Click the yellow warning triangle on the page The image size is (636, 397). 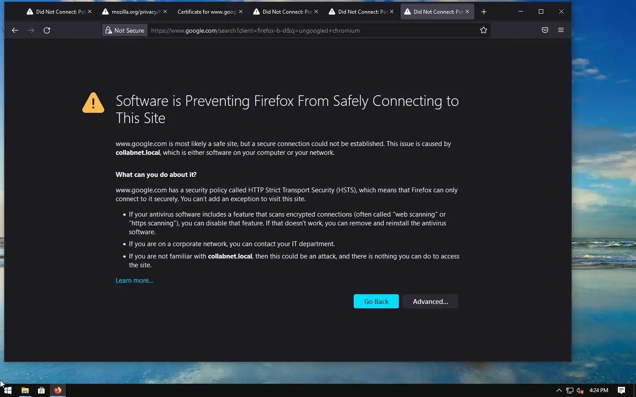click(93, 103)
